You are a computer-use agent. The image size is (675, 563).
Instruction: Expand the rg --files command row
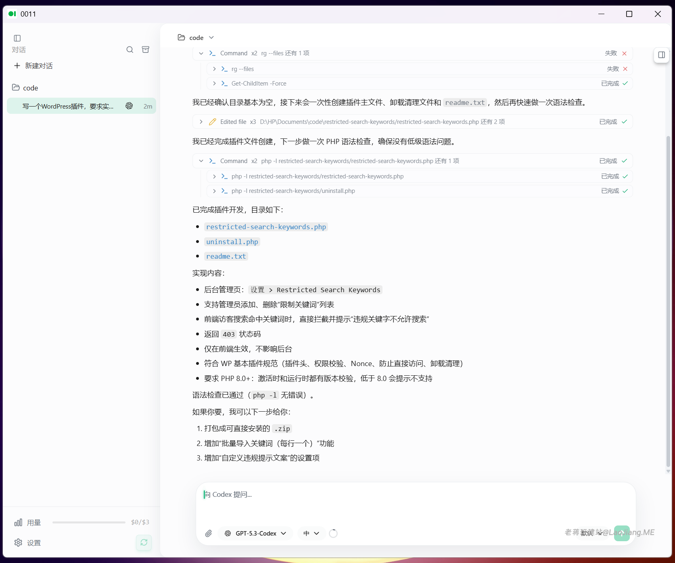pos(214,69)
